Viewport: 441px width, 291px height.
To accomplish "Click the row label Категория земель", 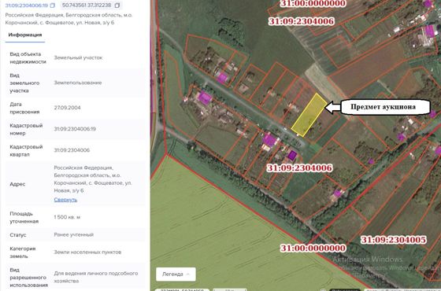I will [x=23, y=252].
